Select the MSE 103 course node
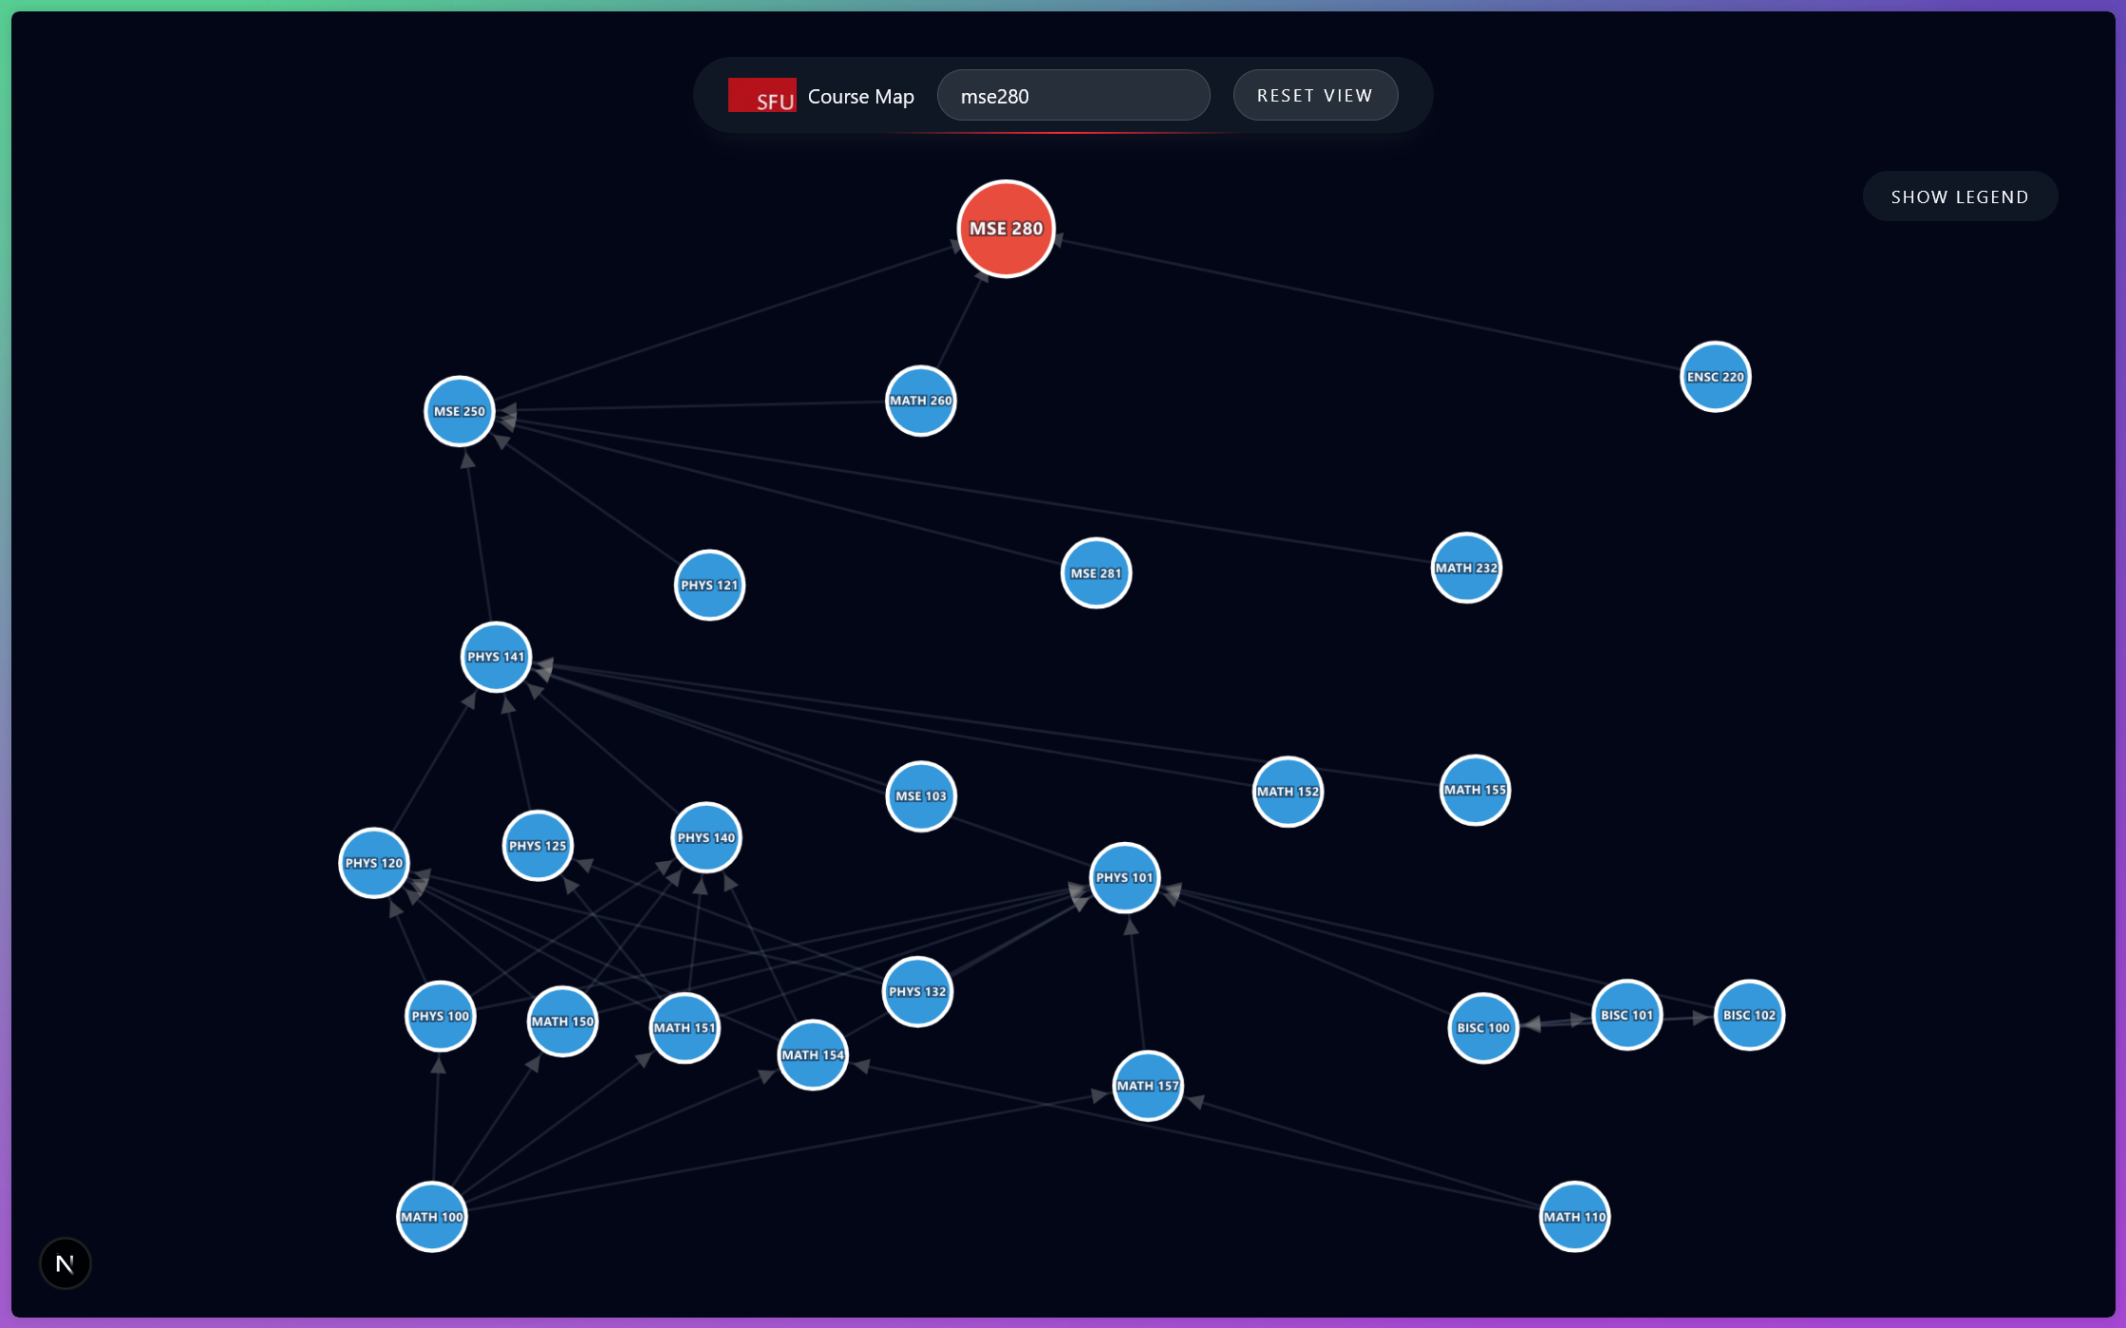Image resolution: width=2126 pixels, height=1328 pixels. 920,796
